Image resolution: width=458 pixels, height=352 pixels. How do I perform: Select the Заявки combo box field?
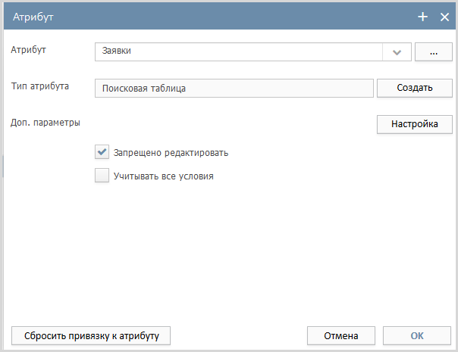click(x=239, y=52)
